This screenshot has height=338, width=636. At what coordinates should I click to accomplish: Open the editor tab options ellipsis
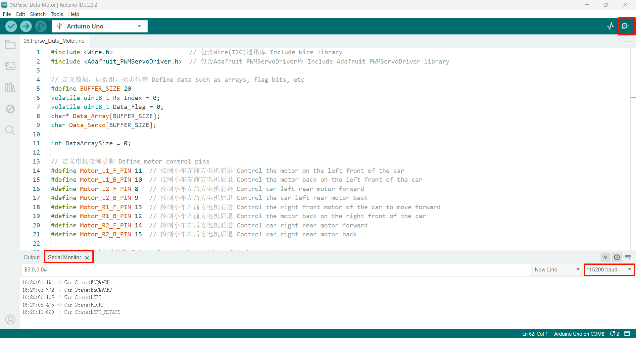click(x=627, y=41)
